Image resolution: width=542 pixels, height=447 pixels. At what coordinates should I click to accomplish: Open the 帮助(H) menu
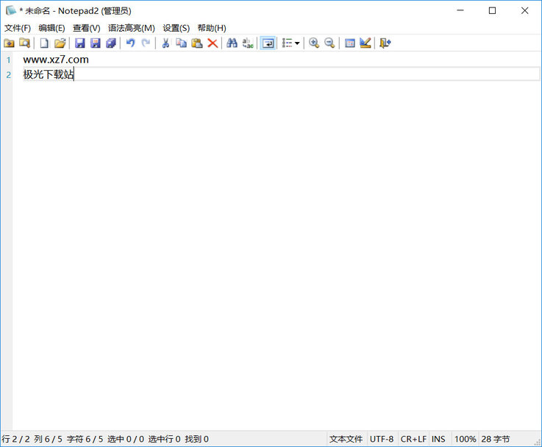212,28
